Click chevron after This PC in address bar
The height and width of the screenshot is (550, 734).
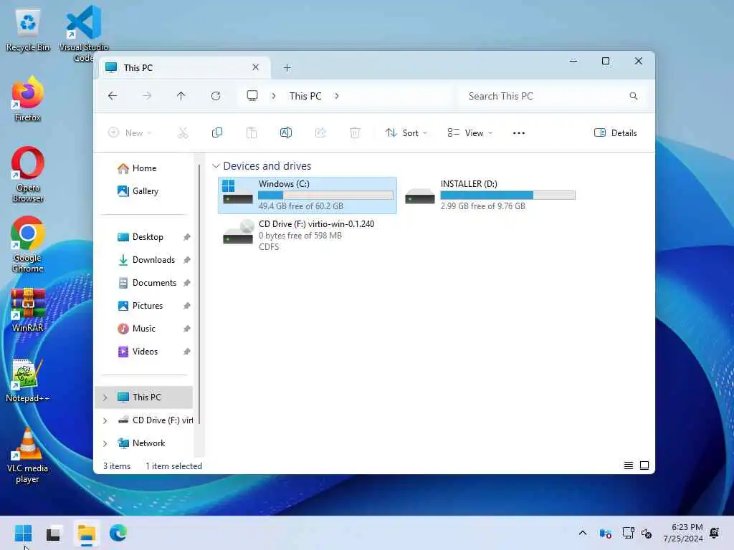pos(337,96)
